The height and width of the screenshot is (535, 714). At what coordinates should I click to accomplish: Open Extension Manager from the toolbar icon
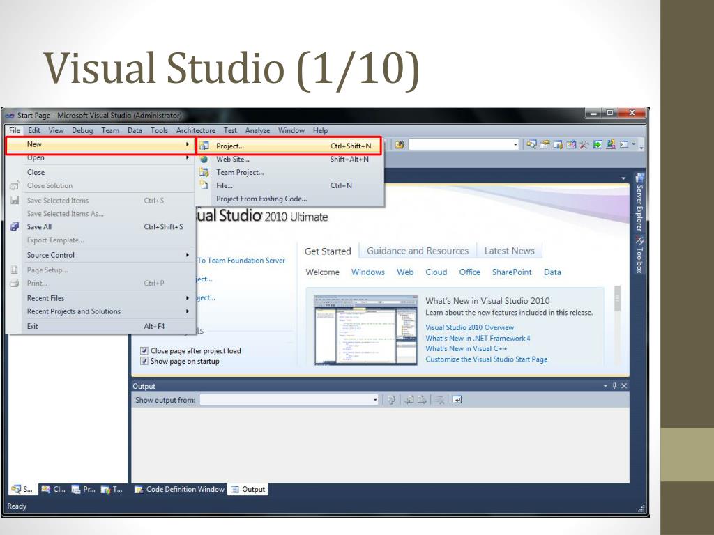611,145
